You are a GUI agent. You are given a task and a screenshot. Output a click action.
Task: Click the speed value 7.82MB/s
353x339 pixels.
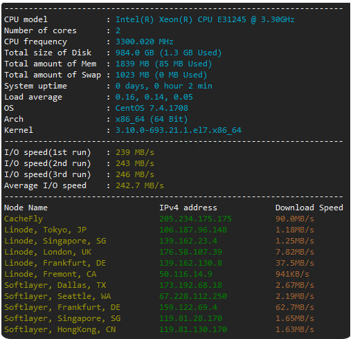click(x=295, y=252)
